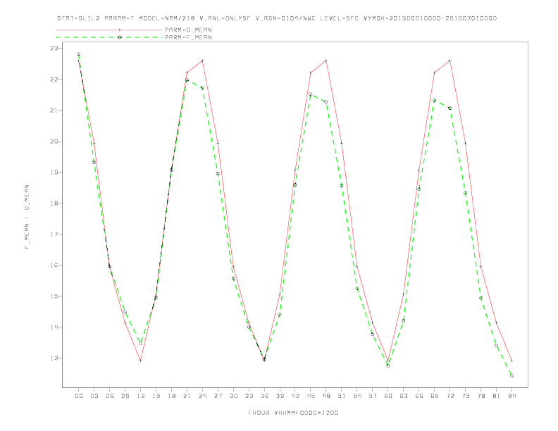
Task: Click the x-axis tick label 03
Action: (94, 396)
